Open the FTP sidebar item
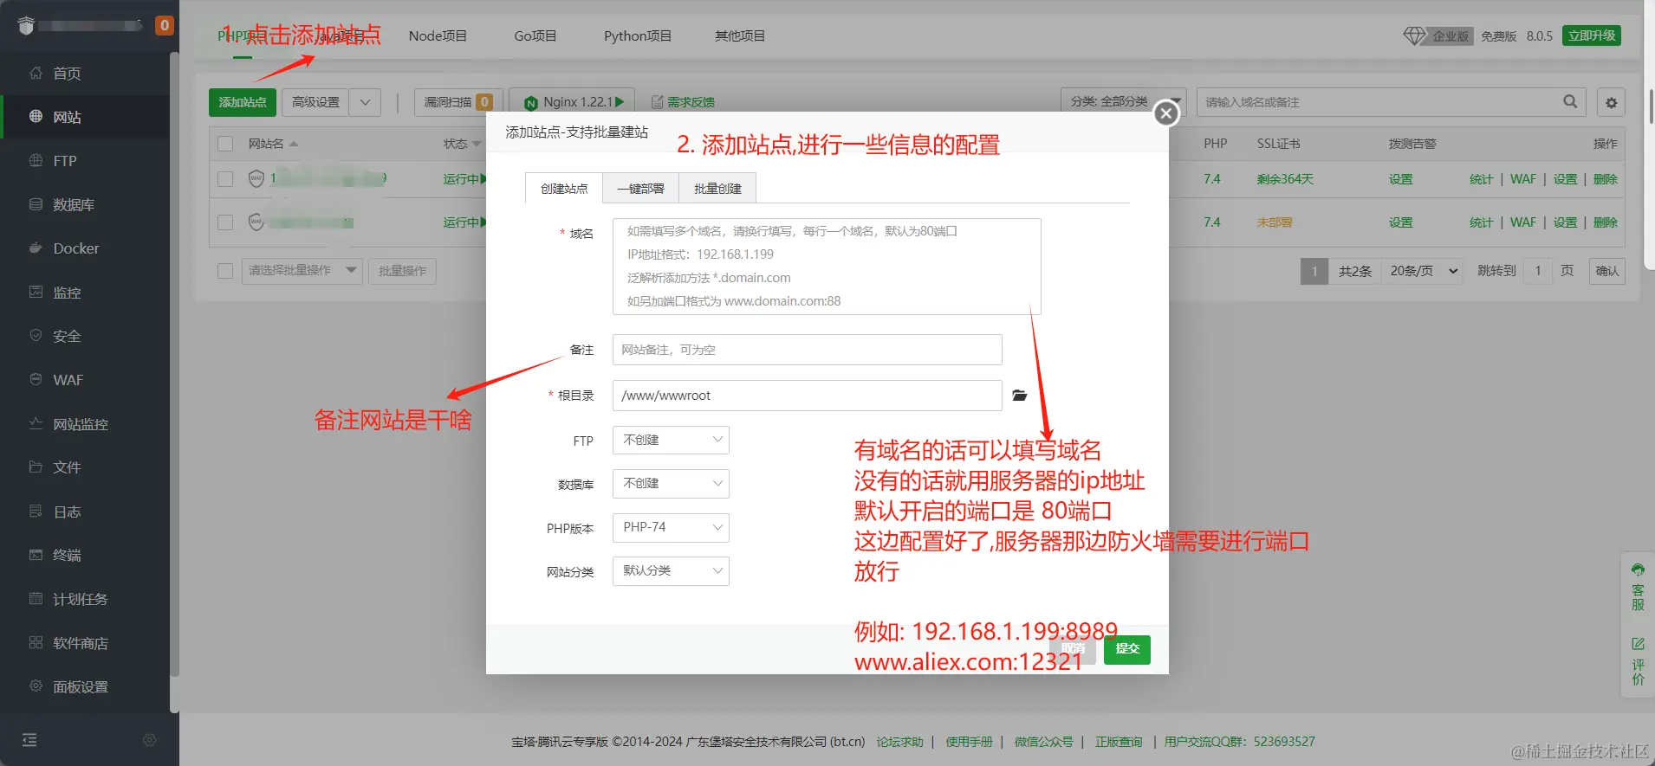The image size is (1655, 766). [64, 161]
